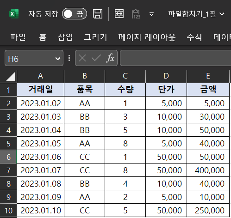This screenshot has height=218, width=231.
Task: Open the 삽입 ribbon tab
Action: 65,37
